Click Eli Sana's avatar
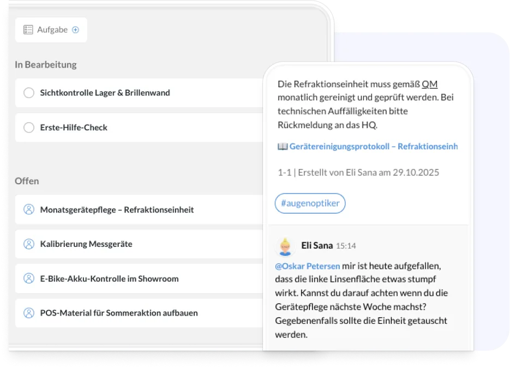 [x=285, y=246]
